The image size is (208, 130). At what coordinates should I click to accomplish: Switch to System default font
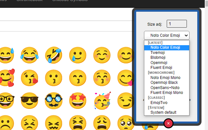167,112
